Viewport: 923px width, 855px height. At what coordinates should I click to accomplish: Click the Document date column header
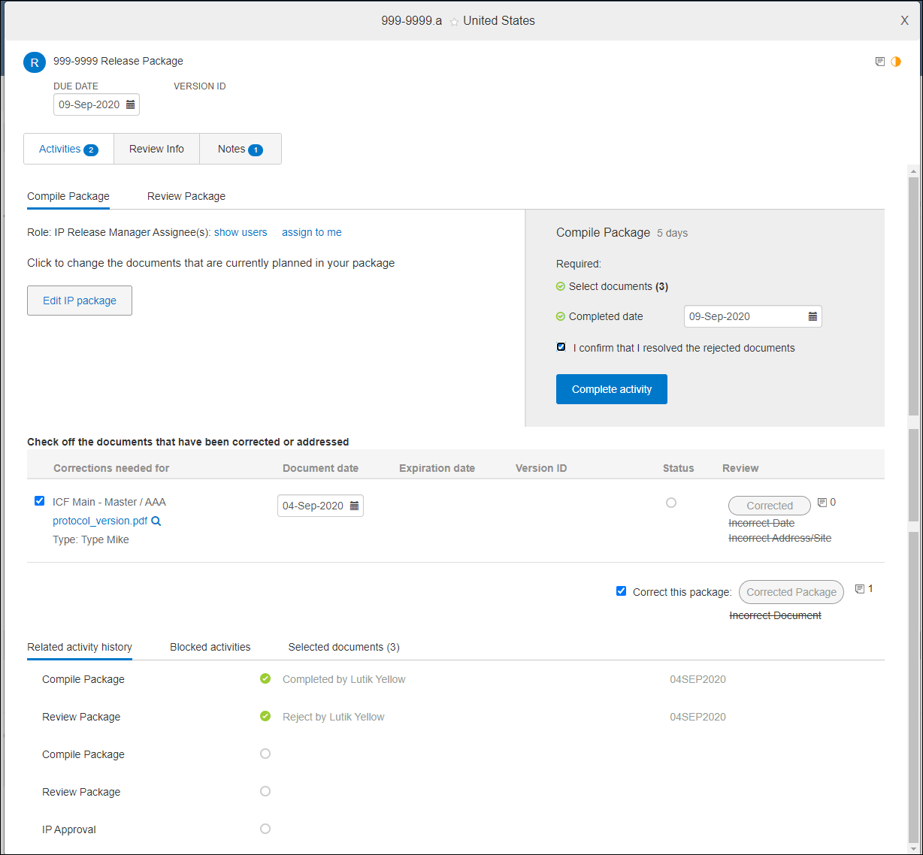320,468
